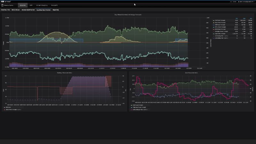
Task: Open the Smart Charging tab
Action: pyautogui.click(x=42, y=5)
